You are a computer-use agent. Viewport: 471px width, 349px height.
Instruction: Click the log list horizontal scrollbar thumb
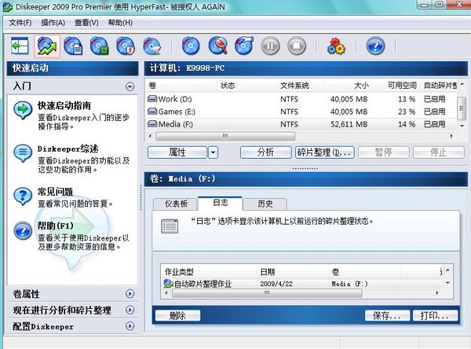coord(267,293)
